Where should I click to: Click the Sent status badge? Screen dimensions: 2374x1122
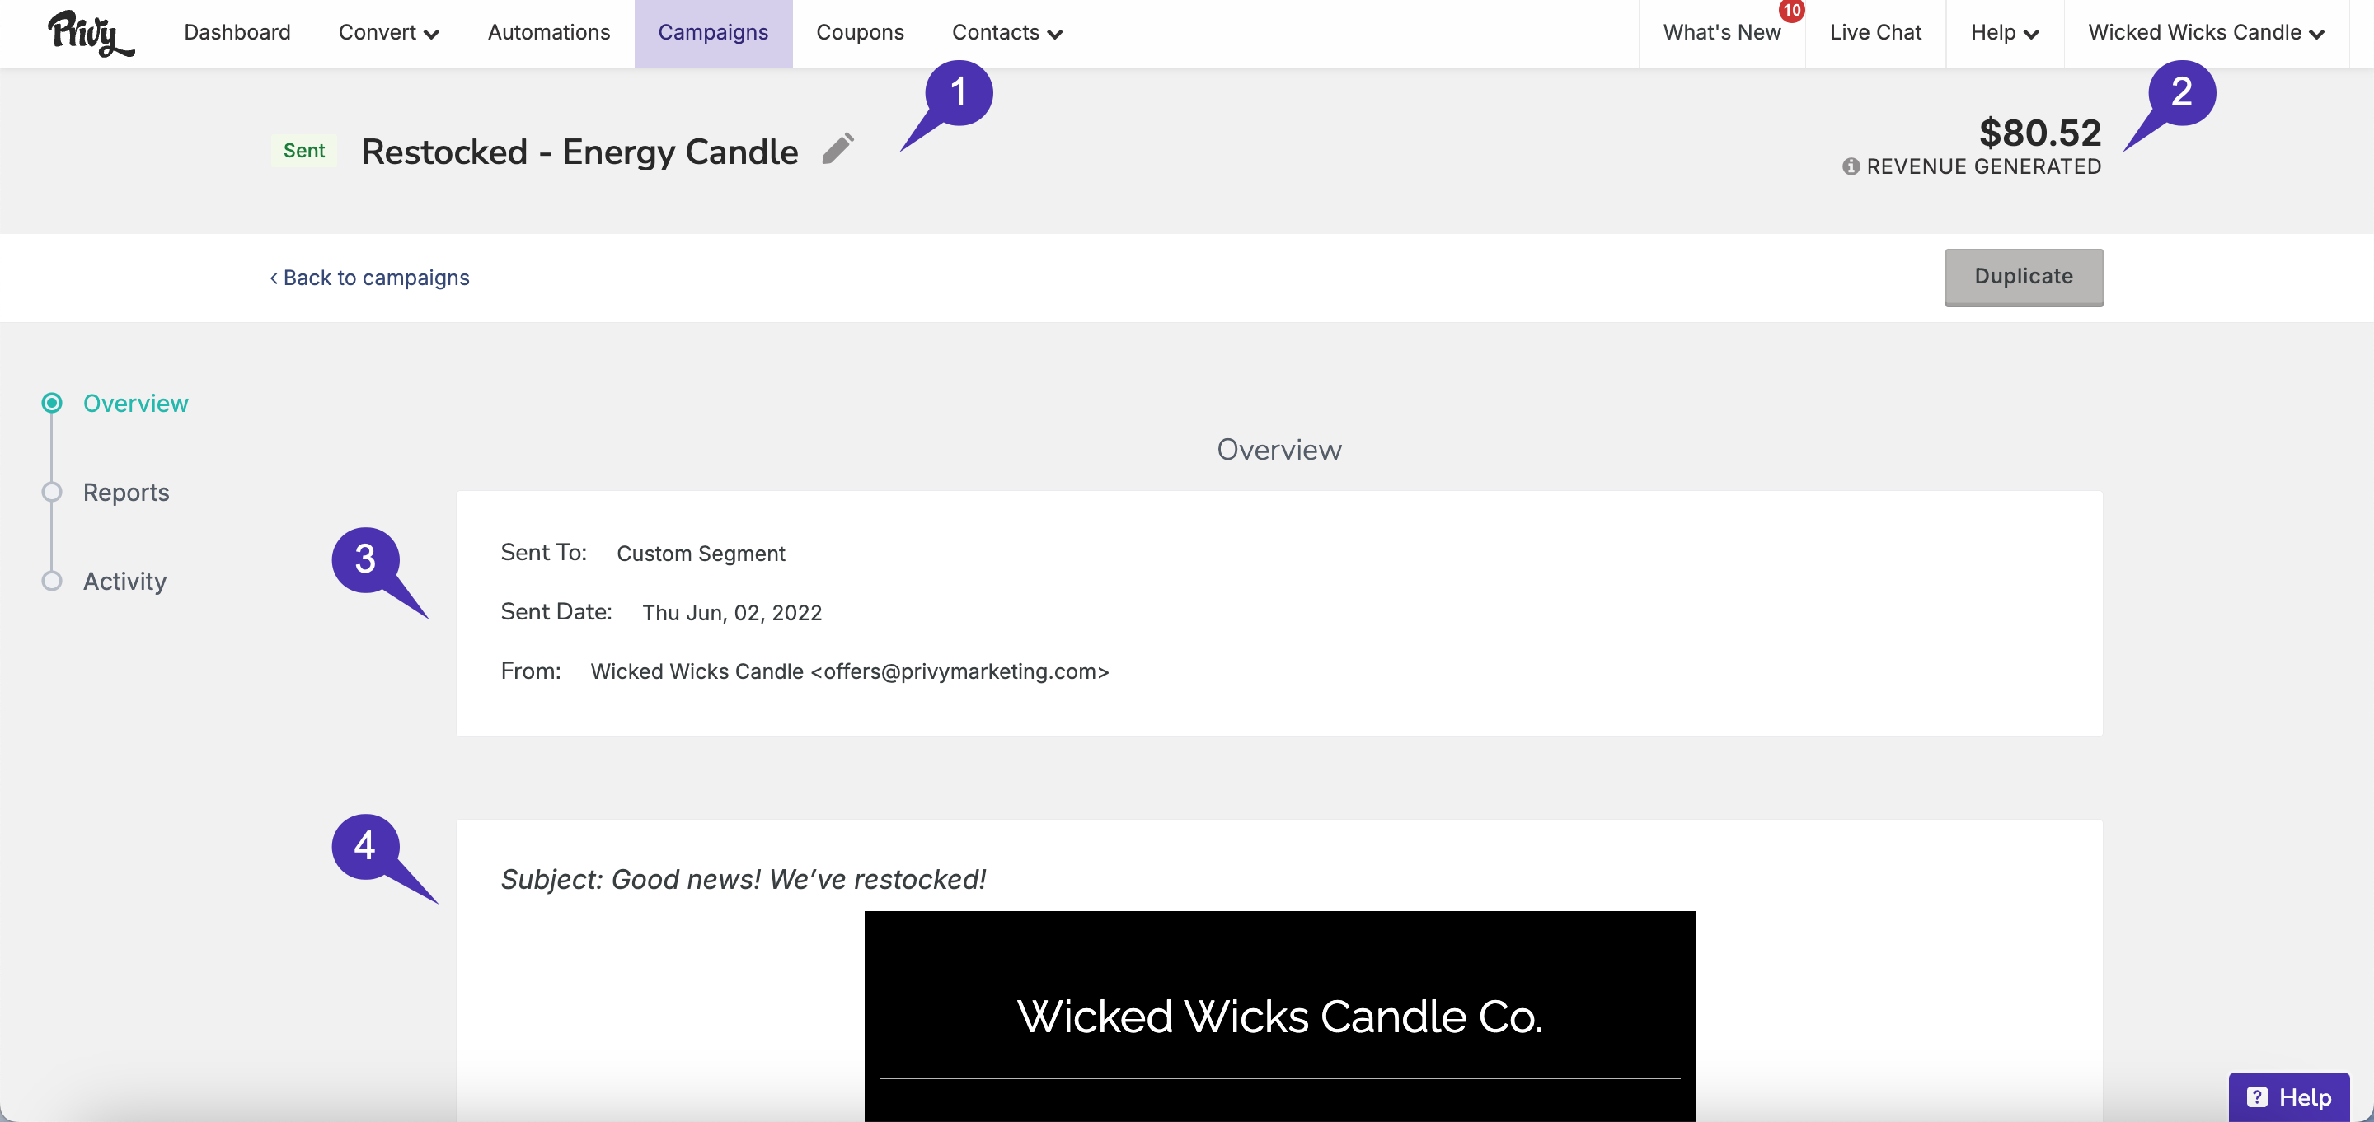[x=304, y=151]
